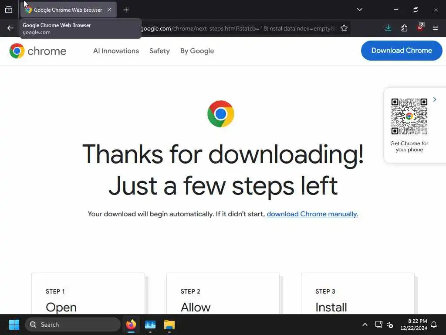The height and width of the screenshot is (335, 446).
Task: Open the Firefox hamburger application menu
Action: pyautogui.click(x=435, y=28)
